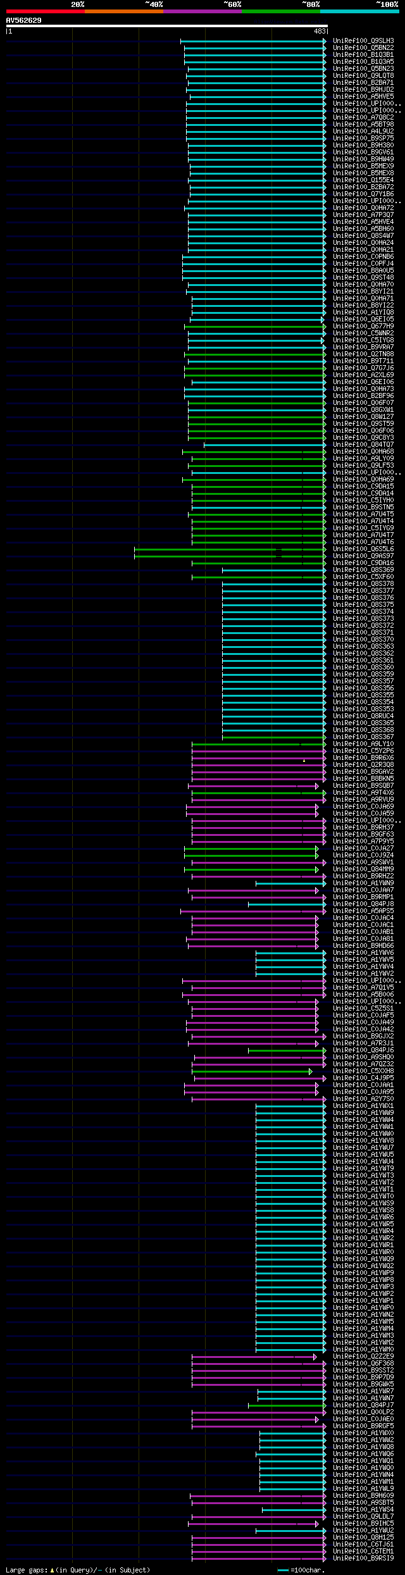Select hit label UniRef100_C5WNR2

[x=363, y=333]
